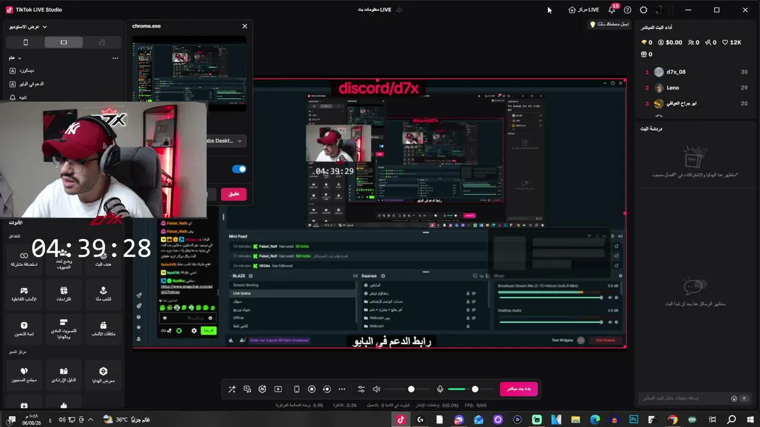This screenshot has height=427, width=760.
Task: Open the LIVE center link in title bar
Action: point(584,10)
